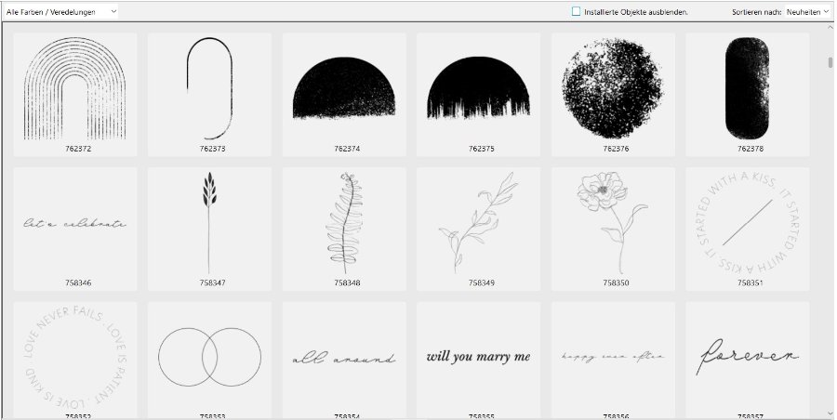Click the vertical scrollbar thumb
837x420 pixels.
[830, 62]
